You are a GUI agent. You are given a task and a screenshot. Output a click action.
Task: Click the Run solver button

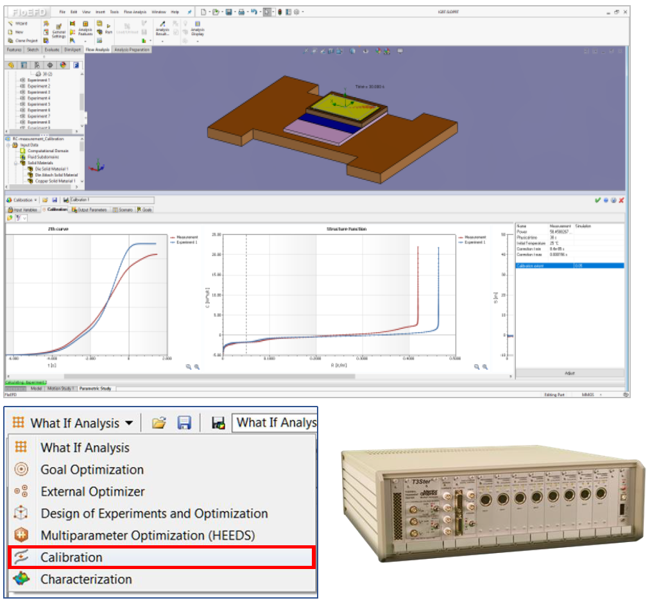pos(108,29)
